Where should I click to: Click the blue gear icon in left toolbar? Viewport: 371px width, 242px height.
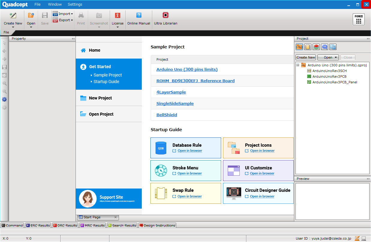coord(4,99)
